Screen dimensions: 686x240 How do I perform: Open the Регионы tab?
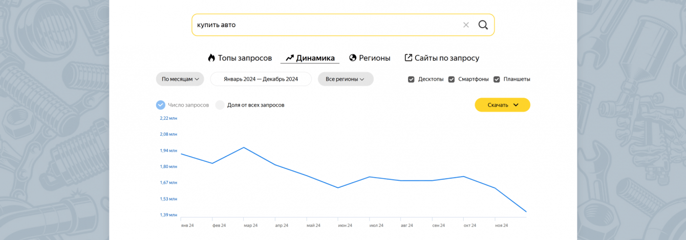coord(374,58)
